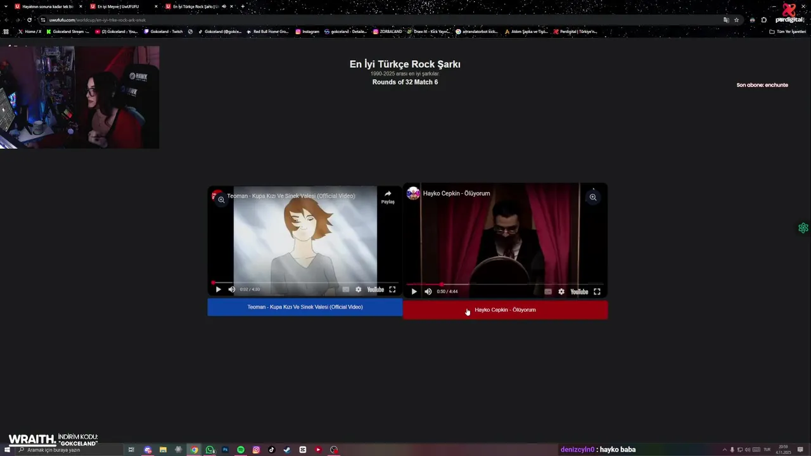Mute the Teoman video player

click(x=232, y=289)
